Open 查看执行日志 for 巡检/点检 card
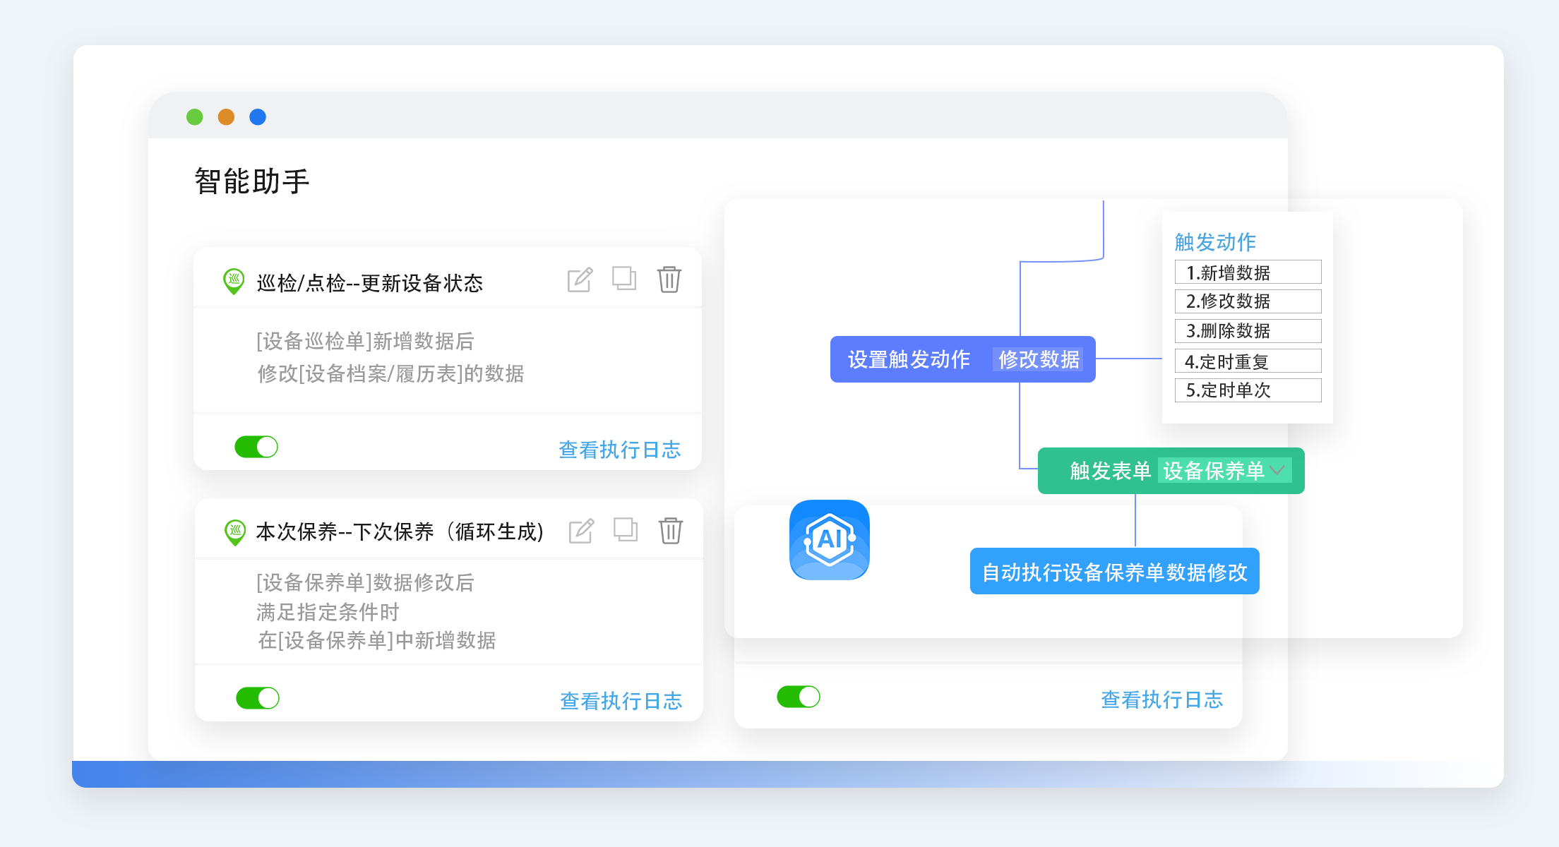Image resolution: width=1559 pixels, height=847 pixels. click(619, 450)
